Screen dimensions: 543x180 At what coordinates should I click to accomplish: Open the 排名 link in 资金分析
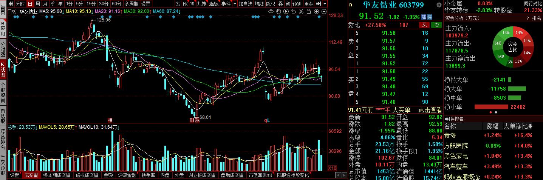click(537, 18)
